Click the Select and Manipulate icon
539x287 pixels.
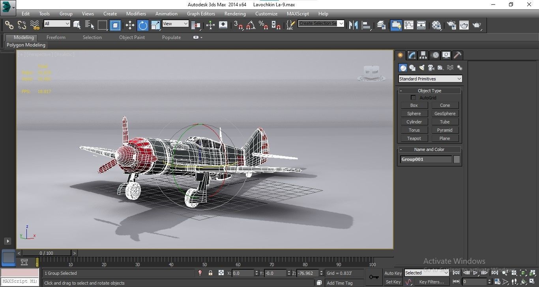pyautogui.click(x=210, y=25)
